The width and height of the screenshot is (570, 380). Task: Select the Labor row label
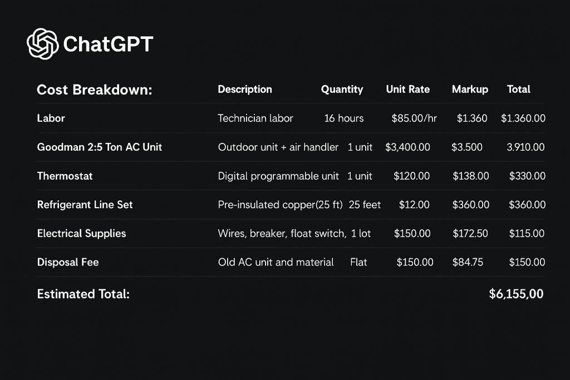[x=51, y=119]
